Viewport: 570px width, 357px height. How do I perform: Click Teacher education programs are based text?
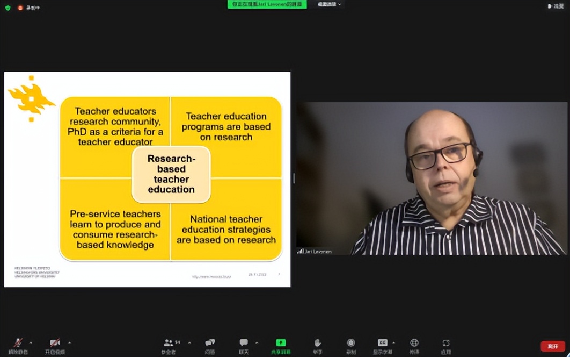226,126
